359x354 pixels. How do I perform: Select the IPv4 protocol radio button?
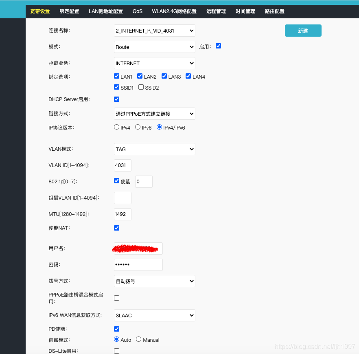coord(116,127)
